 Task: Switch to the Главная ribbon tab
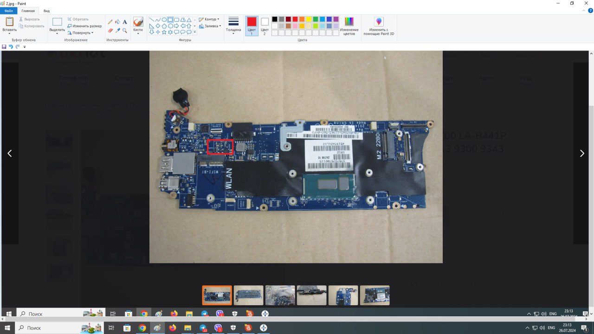click(x=28, y=10)
